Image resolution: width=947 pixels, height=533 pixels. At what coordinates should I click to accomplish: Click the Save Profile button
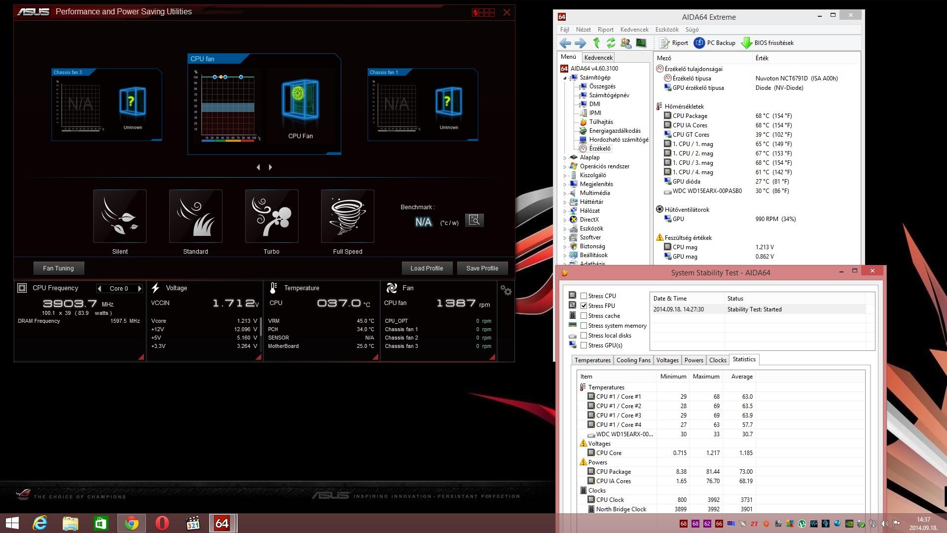[x=482, y=268]
